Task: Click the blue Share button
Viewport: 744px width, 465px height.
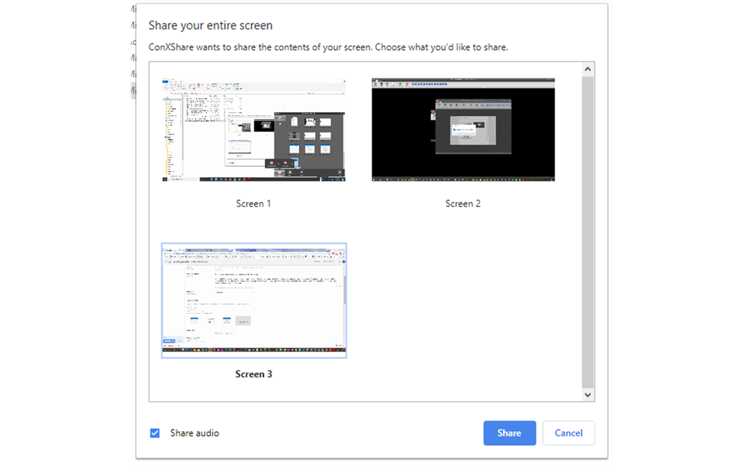Action: 509,432
